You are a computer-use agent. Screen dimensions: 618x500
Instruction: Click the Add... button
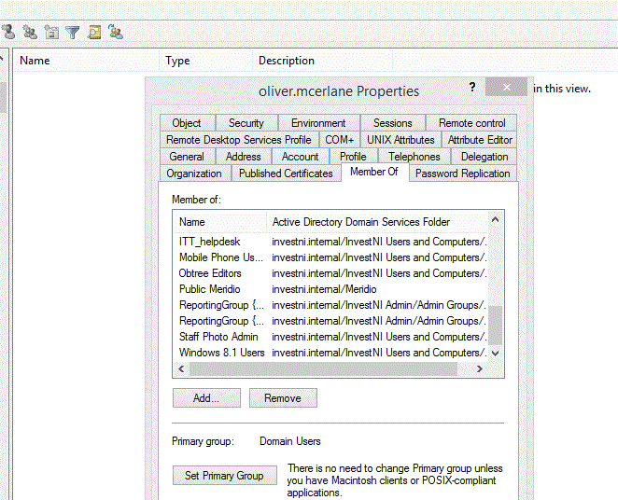pos(206,398)
